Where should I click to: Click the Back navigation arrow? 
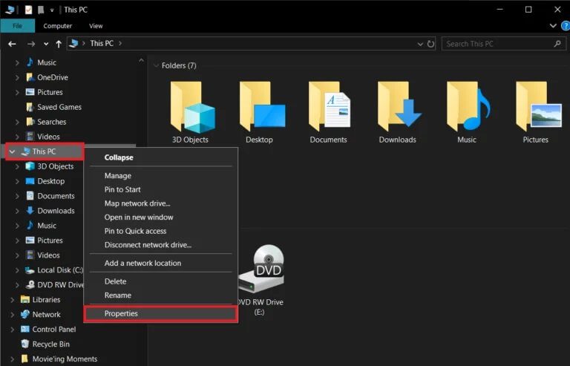pos(12,44)
